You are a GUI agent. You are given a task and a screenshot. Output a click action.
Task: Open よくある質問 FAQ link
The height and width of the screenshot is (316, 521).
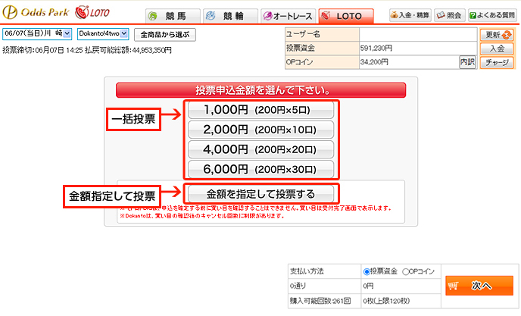493,15
